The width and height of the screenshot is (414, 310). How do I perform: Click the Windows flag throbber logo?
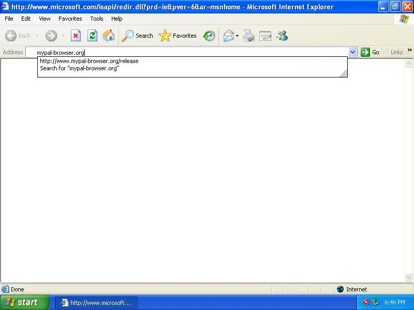pos(404,19)
